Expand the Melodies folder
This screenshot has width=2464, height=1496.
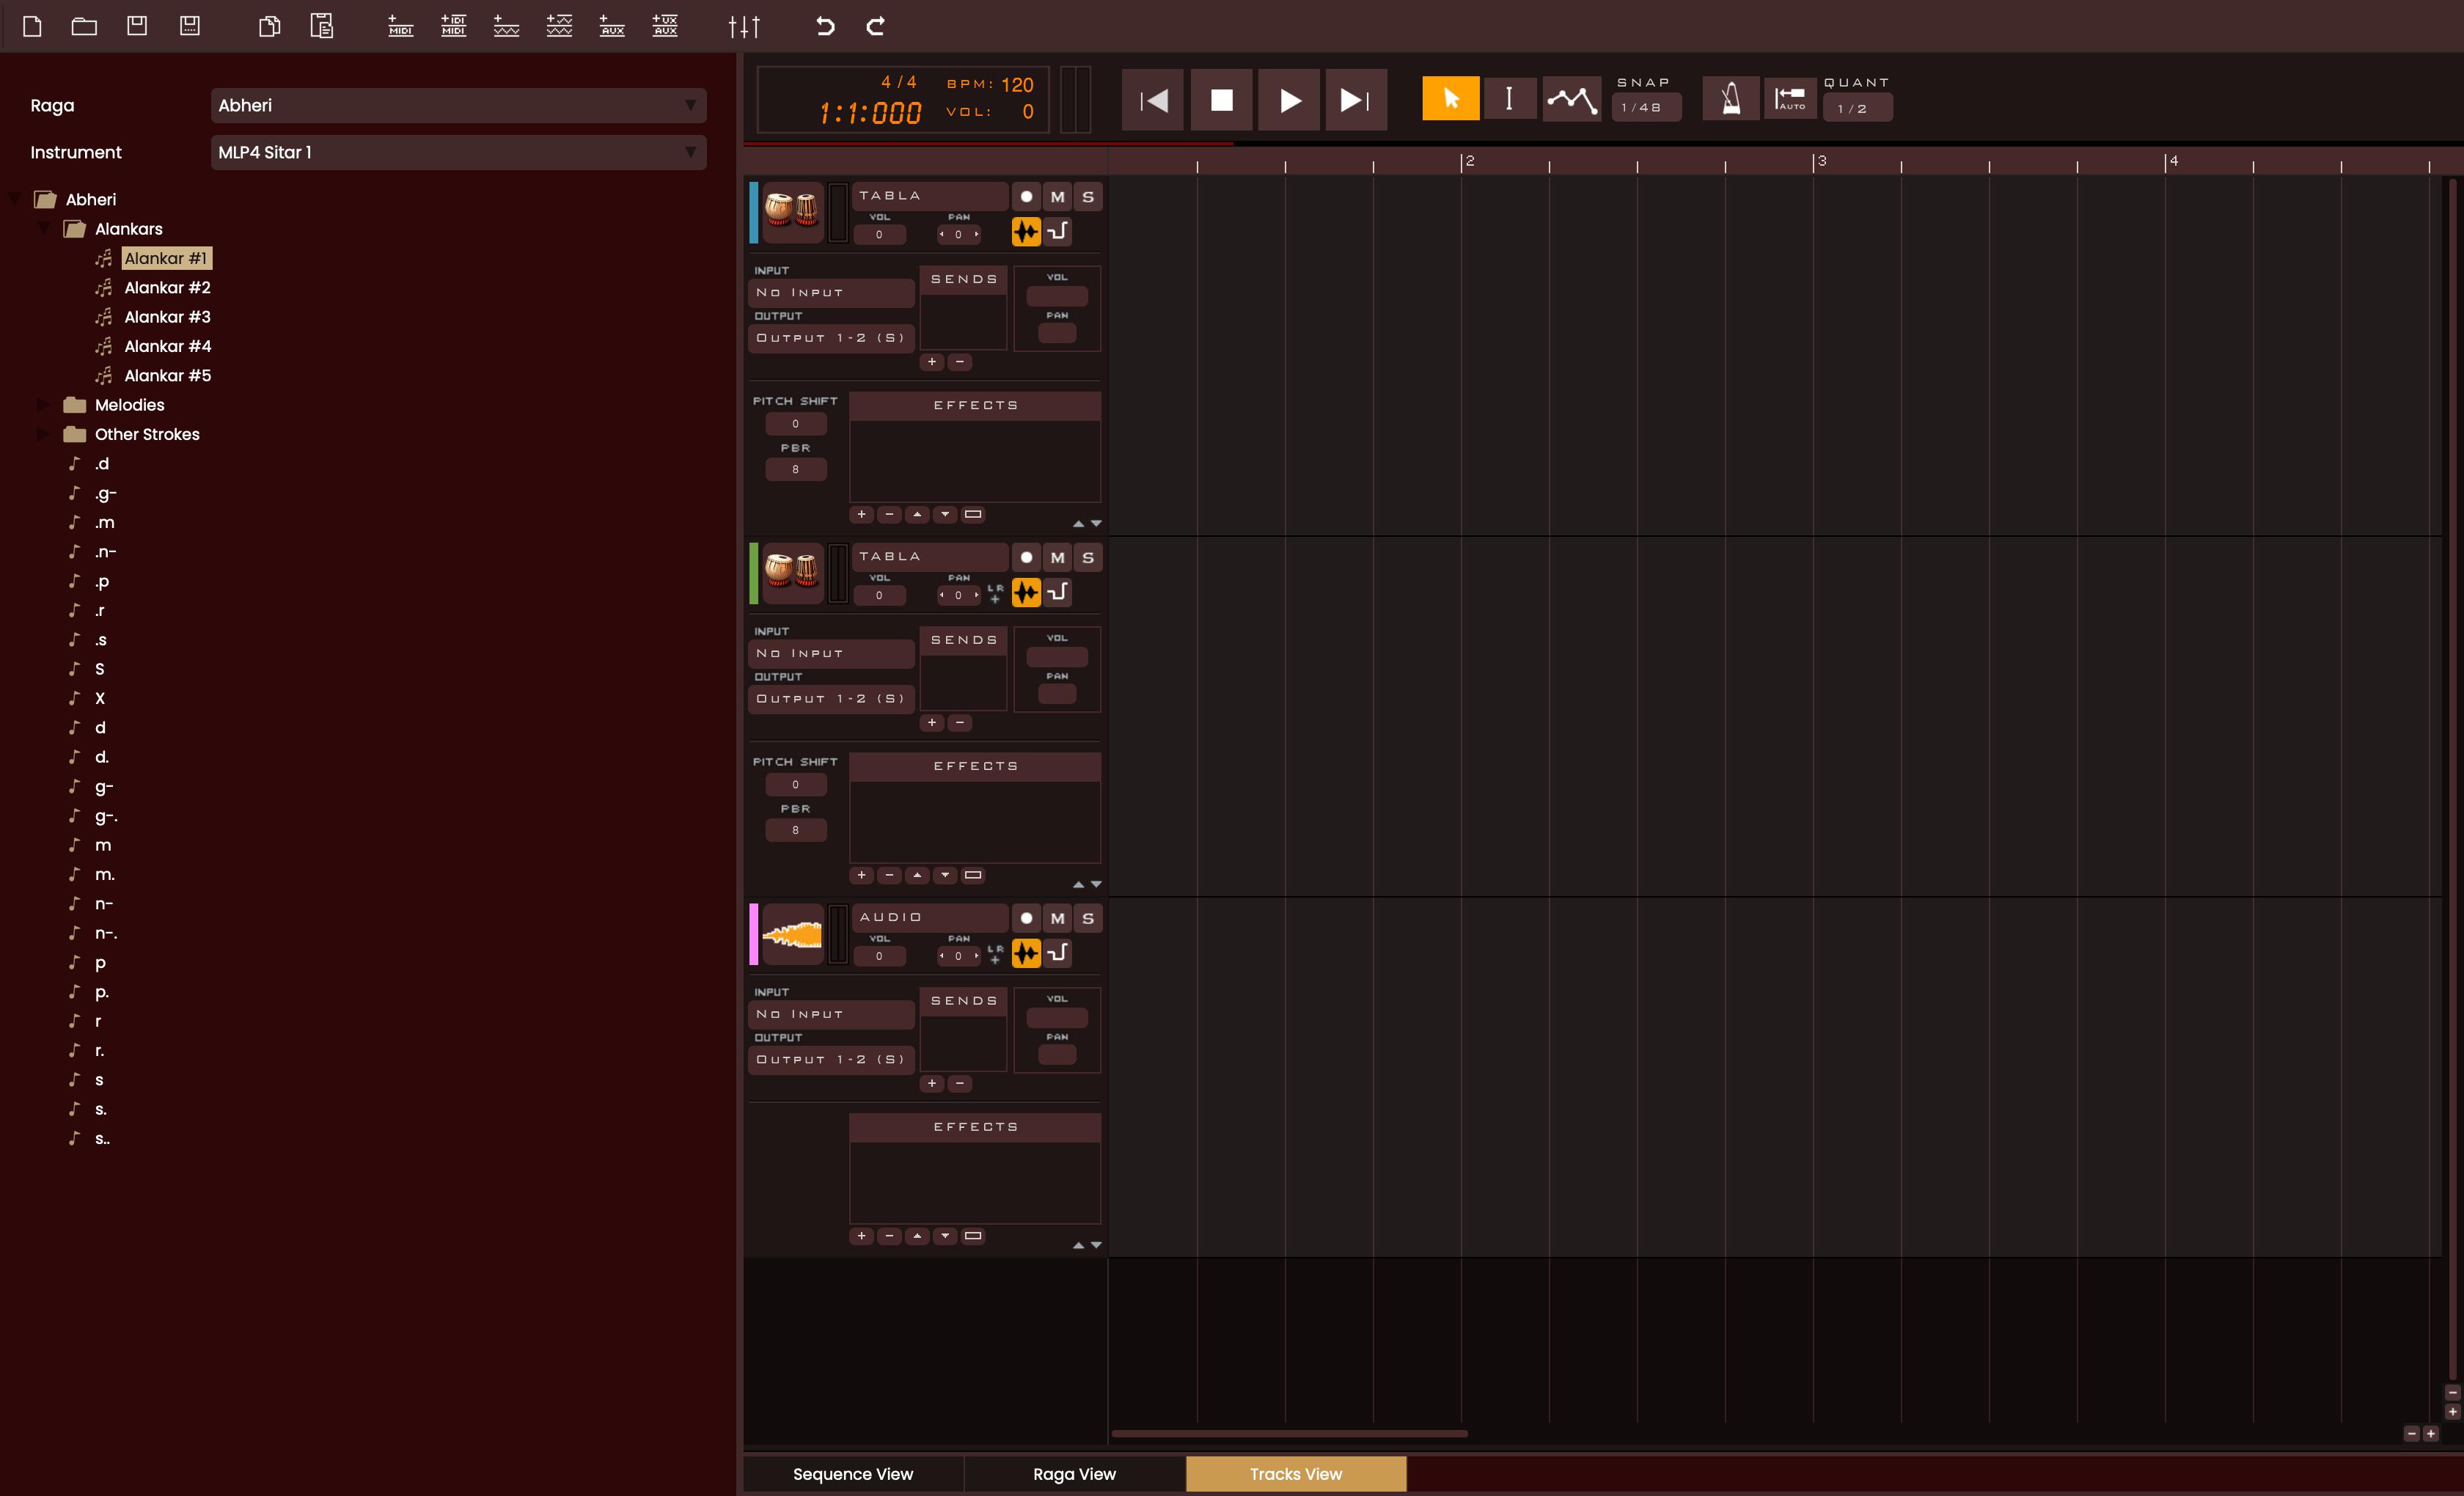tap(43, 405)
